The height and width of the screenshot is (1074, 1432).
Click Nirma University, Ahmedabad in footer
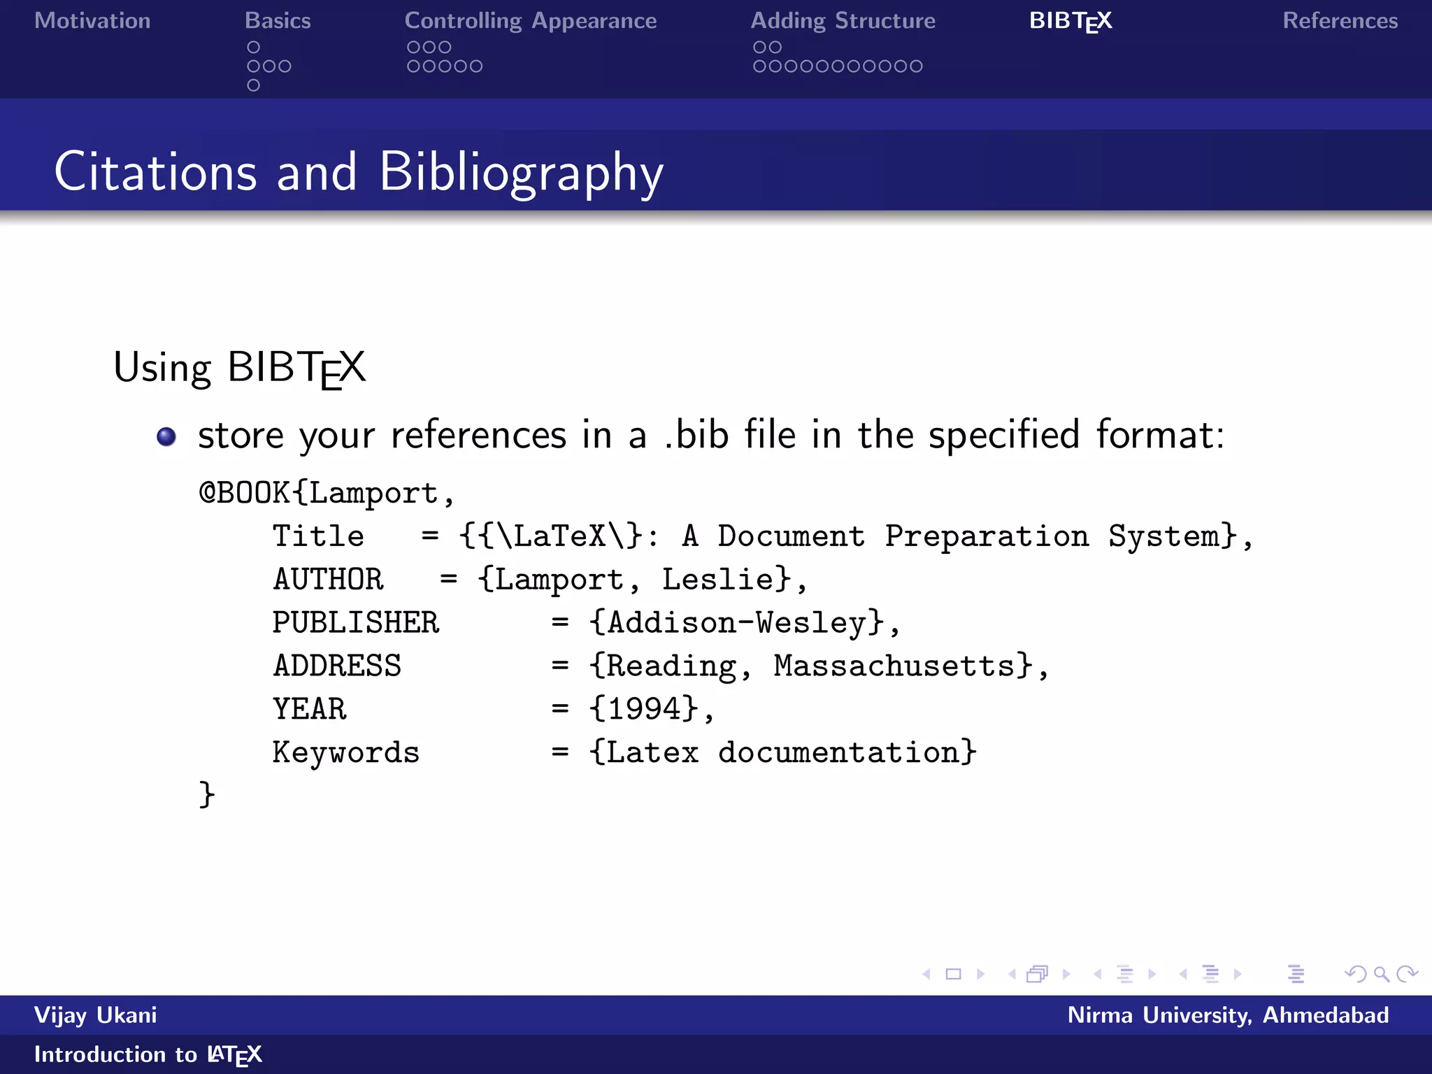click(x=1229, y=1015)
